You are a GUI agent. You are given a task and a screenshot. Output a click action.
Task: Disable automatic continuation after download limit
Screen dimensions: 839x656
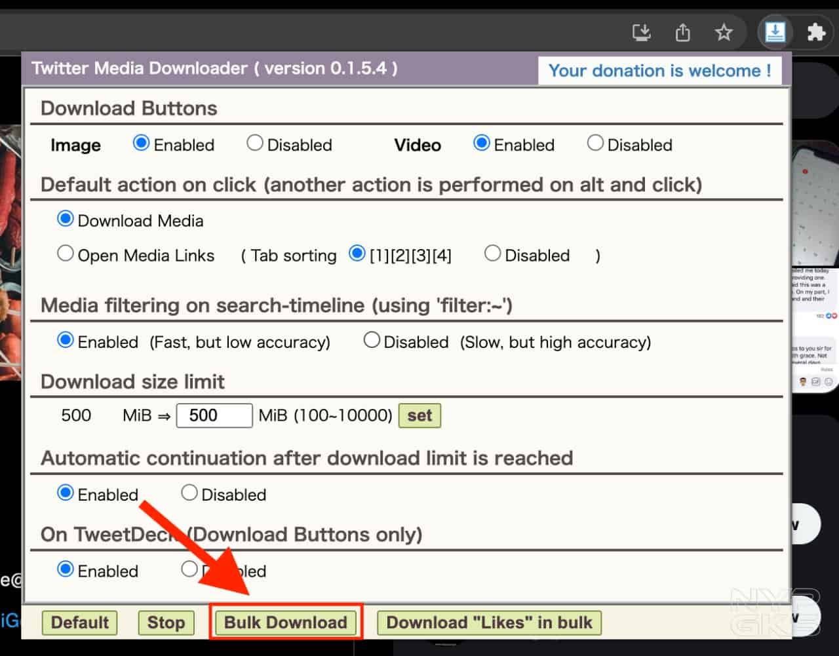pyautogui.click(x=189, y=493)
